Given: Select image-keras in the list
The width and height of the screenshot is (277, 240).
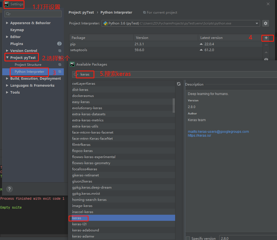Looking at the screenshot, I should point(123,206).
